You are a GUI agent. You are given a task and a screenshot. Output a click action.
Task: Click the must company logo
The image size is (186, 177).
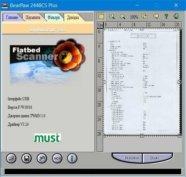click(47, 138)
